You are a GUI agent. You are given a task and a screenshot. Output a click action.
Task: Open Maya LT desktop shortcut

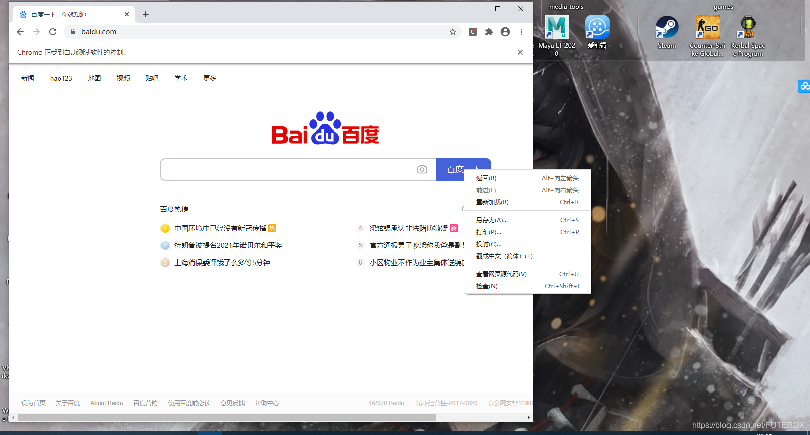(x=557, y=35)
